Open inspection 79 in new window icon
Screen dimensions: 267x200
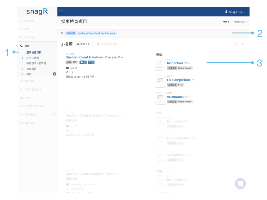click(119, 58)
